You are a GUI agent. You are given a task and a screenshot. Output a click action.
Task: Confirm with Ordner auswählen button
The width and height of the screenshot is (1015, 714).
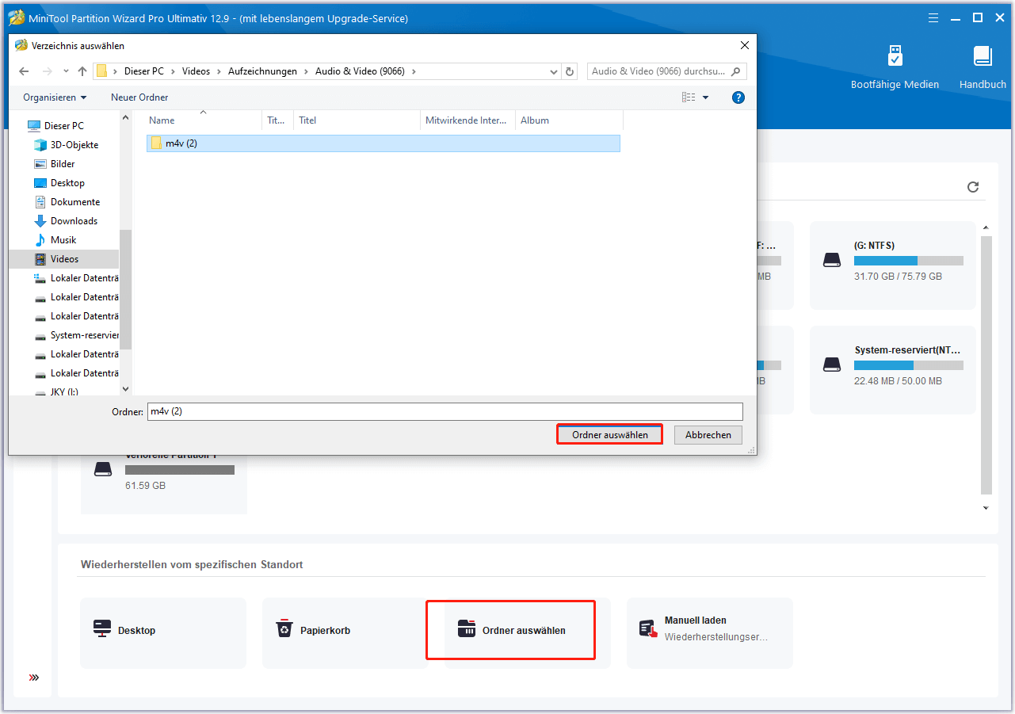click(609, 435)
